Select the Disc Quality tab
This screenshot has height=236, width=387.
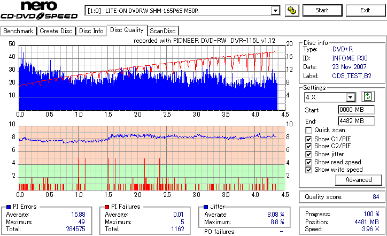tap(127, 30)
